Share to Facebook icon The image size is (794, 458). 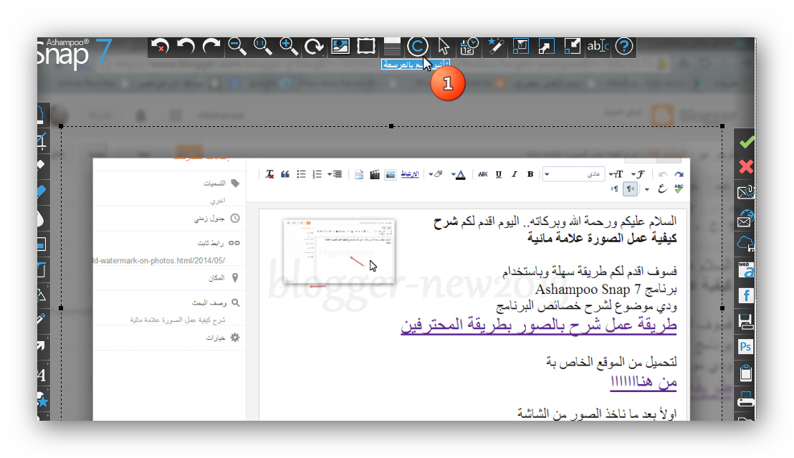[746, 295]
